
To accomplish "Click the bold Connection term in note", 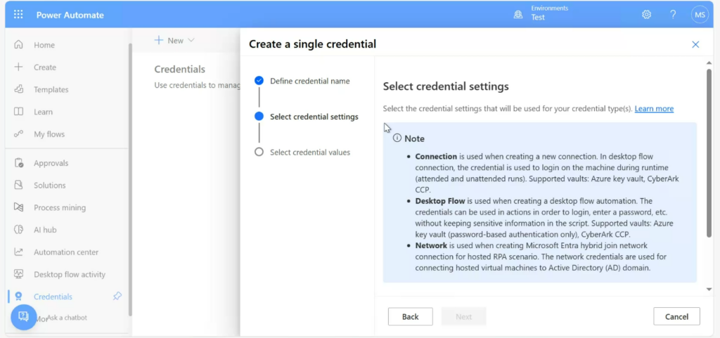I will pos(436,157).
